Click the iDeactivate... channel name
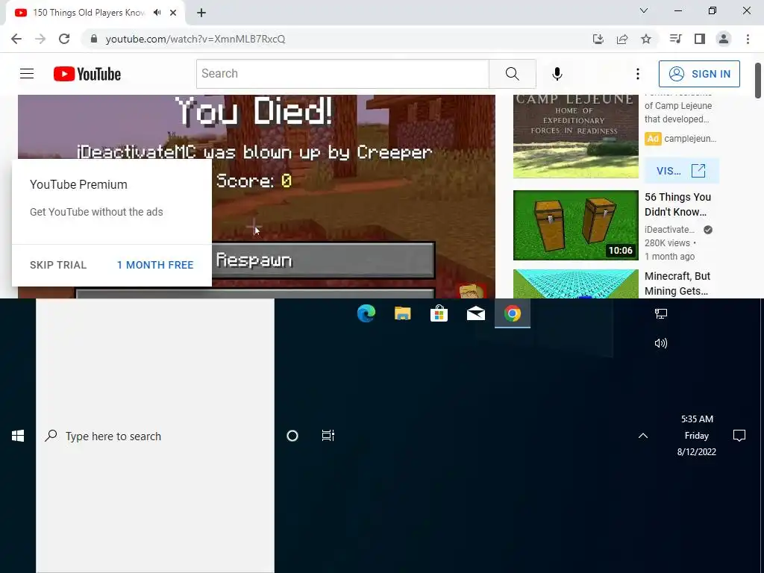This screenshot has height=573, width=764. [x=669, y=230]
